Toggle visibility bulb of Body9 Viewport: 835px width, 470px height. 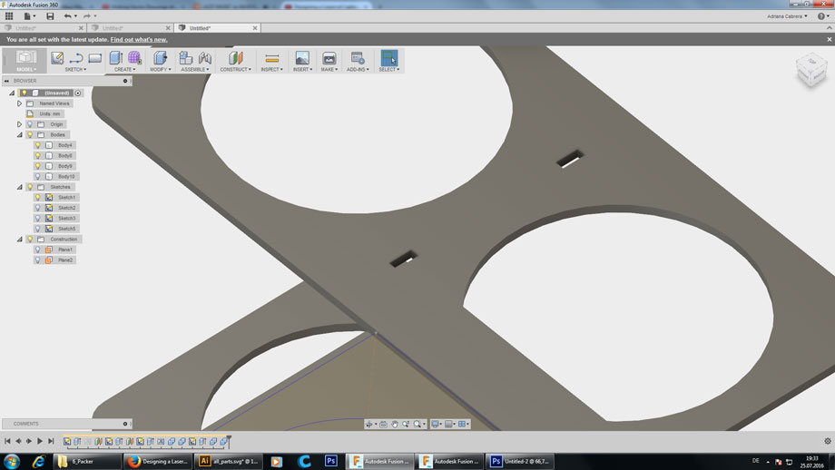pyautogui.click(x=38, y=166)
